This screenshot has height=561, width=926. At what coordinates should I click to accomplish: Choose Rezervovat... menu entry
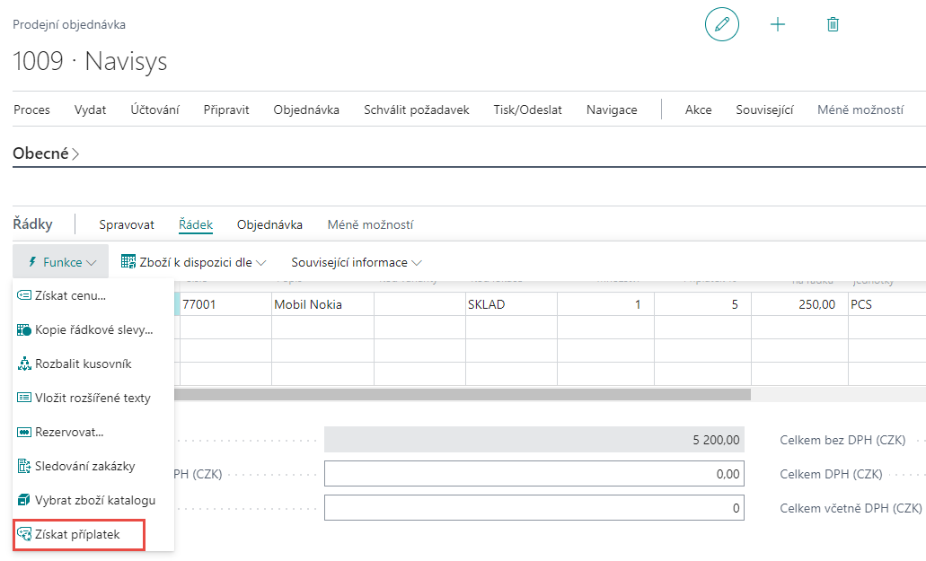click(93, 433)
